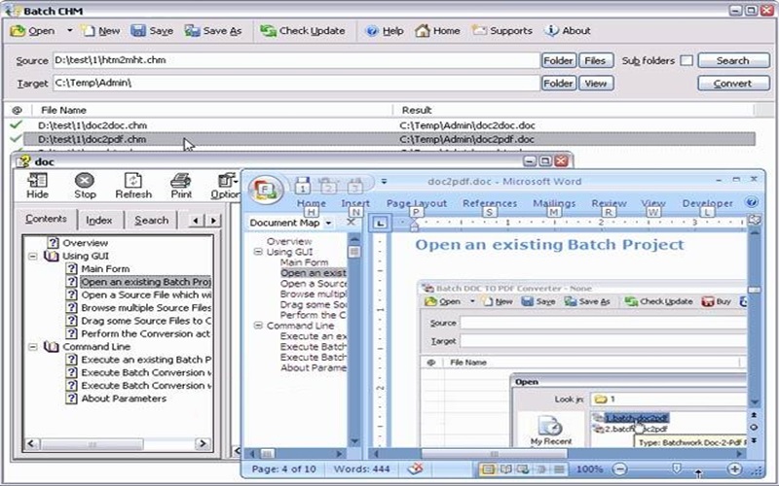Open the Insert ribbon tab in Word
Image resolution: width=779 pixels, height=486 pixels.
coord(355,203)
